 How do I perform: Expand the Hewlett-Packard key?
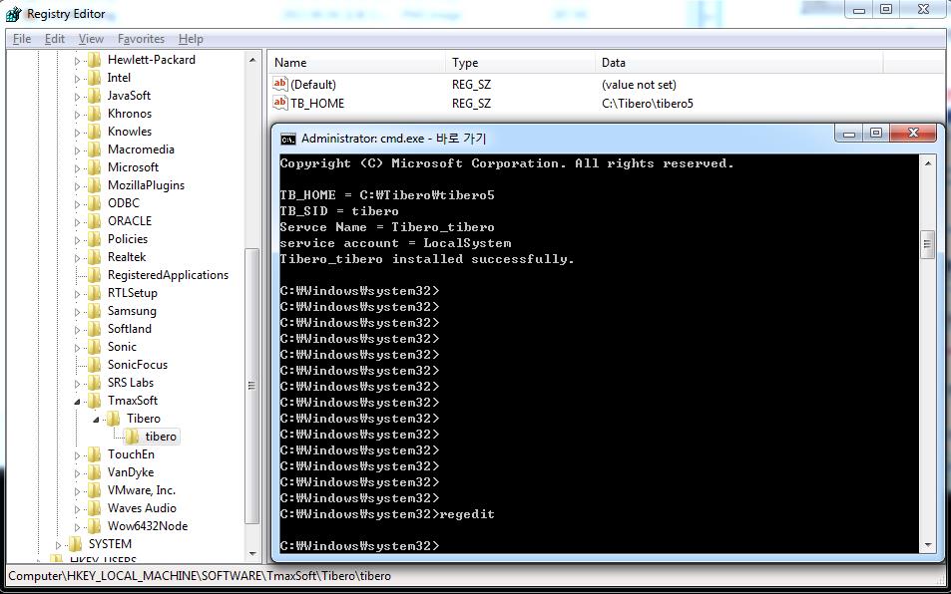(x=78, y=60)
